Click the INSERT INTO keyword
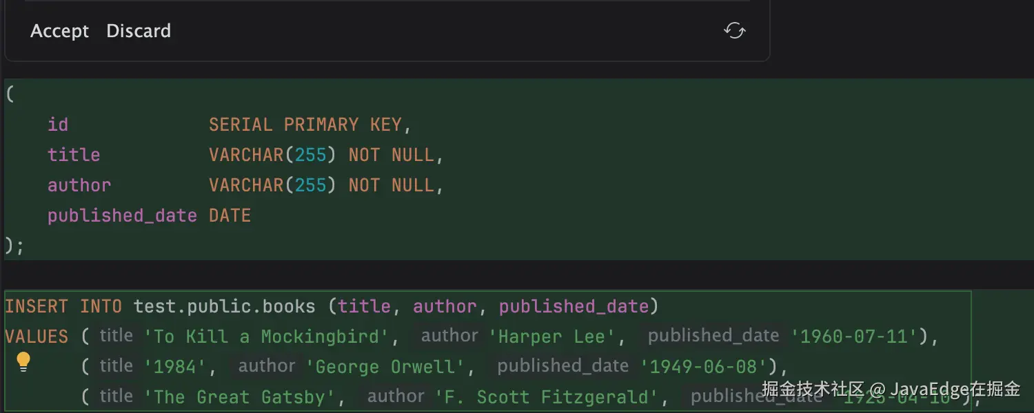 tap(63, 306)
